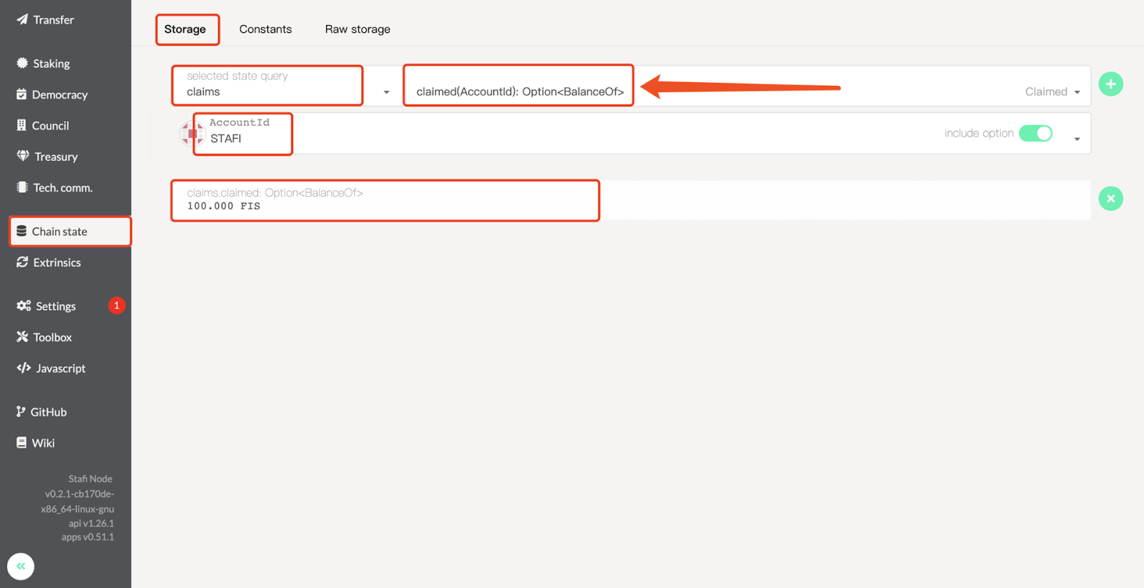Click the Treasury gem icon
This screenshot has height=588, width=1144.
pyautogui.click(x=23, y=156)
